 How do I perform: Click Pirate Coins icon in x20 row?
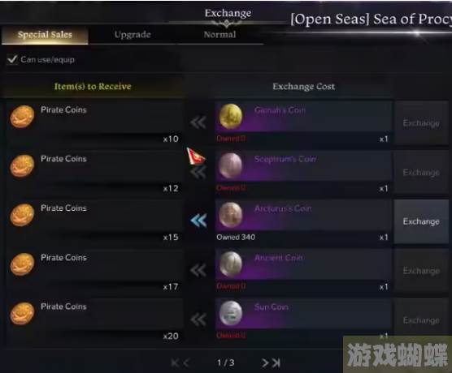22,313
